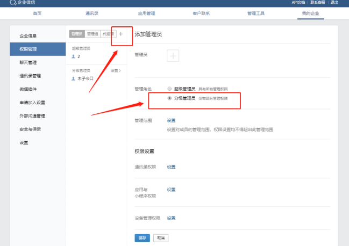Click the add member plus box for 管理员
The width and height of the screenshot is (349, 246).
[173, 55]
